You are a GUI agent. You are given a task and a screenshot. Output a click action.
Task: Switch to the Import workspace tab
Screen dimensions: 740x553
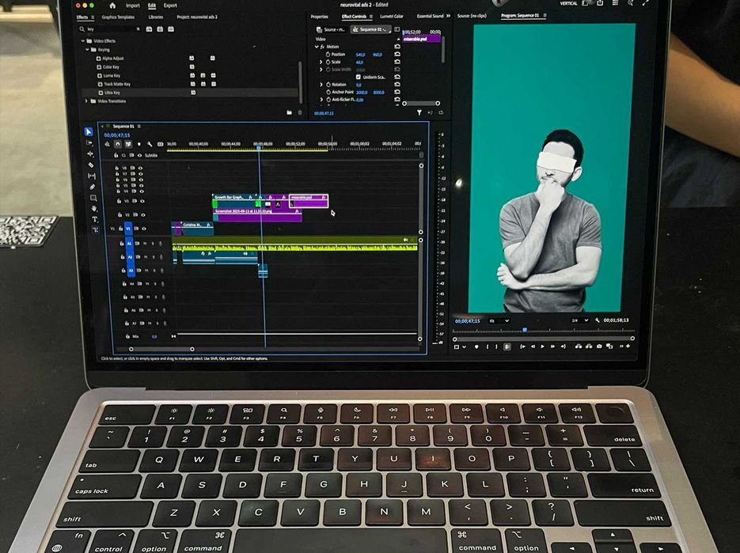point(133,6)
